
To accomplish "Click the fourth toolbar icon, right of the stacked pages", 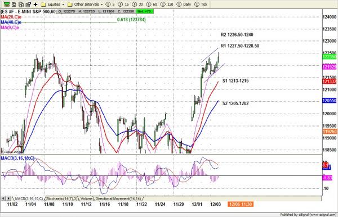I will coord(28,4).
